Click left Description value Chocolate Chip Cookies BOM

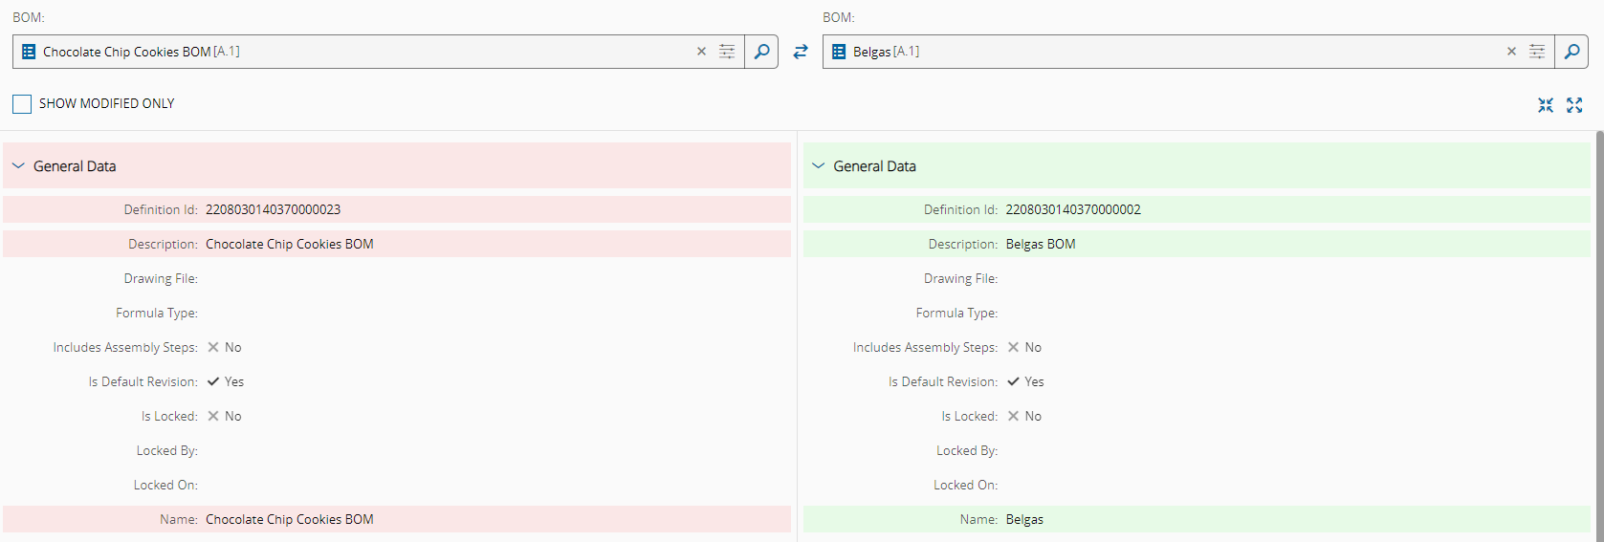(x=290, y=244)
